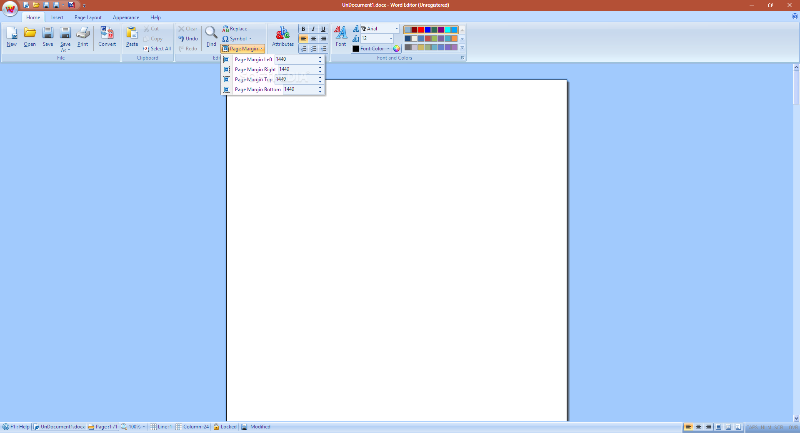Insert a bulleted list

313,49
